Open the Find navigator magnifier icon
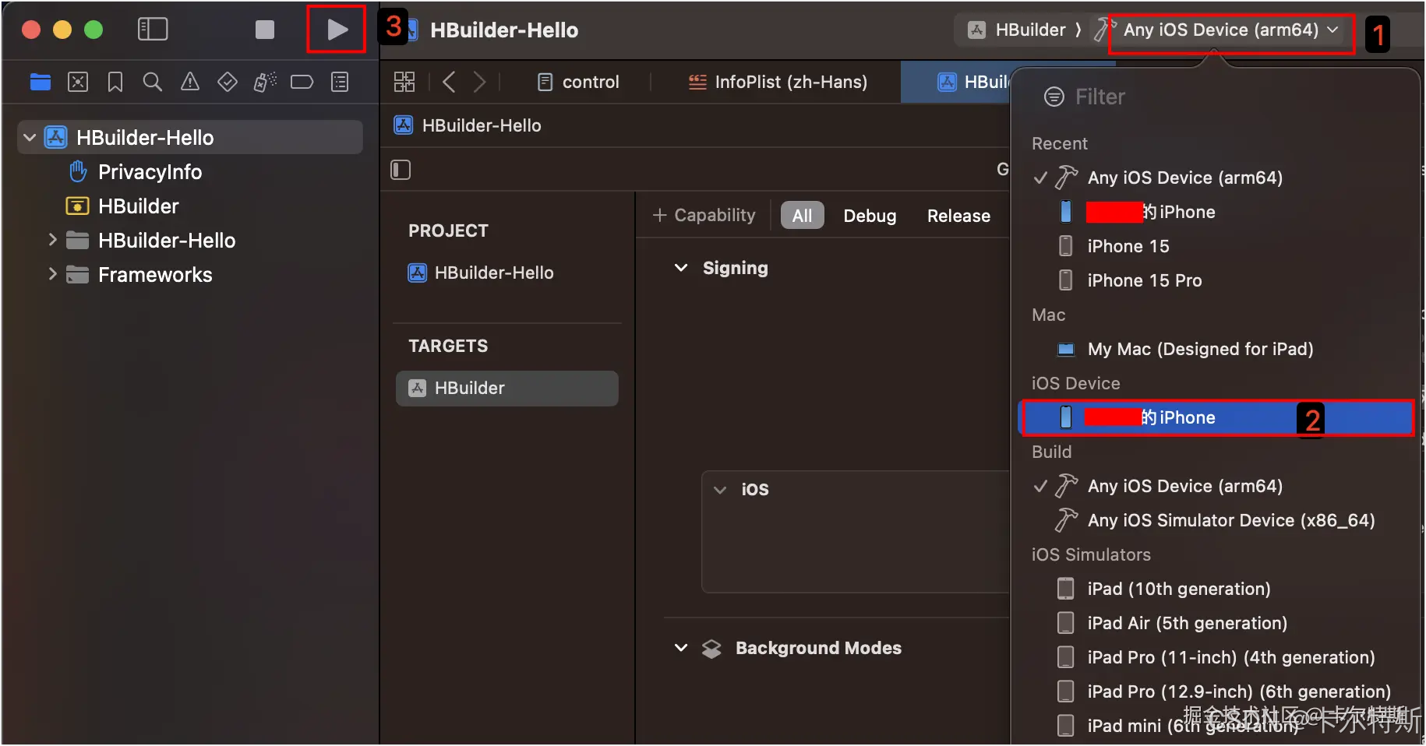Screen dimensions: 1426x746 (x=153, y=82)
